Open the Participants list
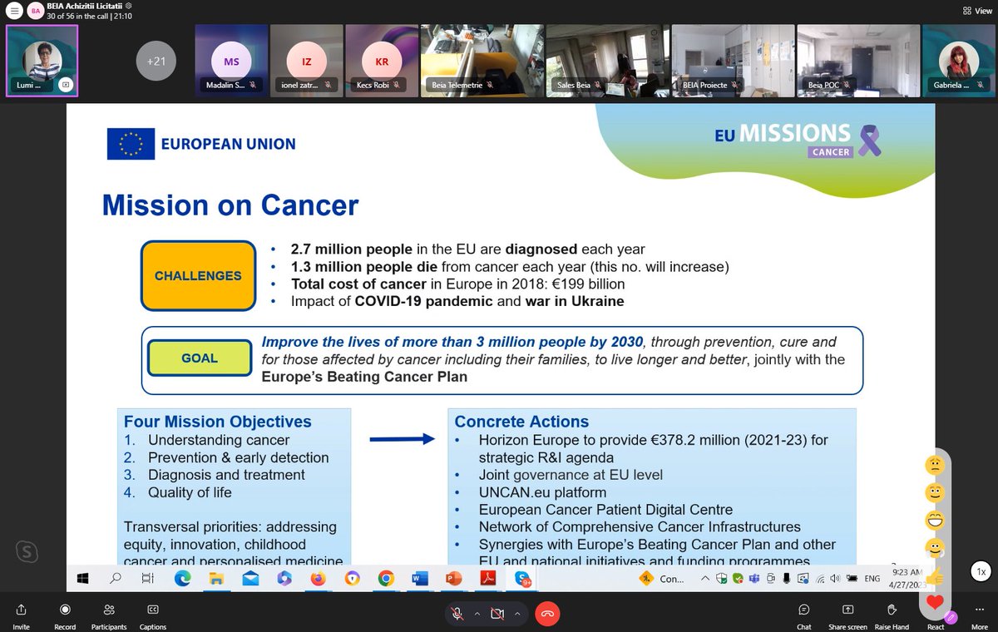 pos(109,615)
